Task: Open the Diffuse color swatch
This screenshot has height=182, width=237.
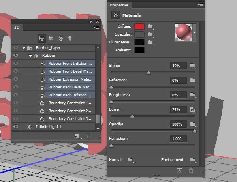Action: (139, 26)
